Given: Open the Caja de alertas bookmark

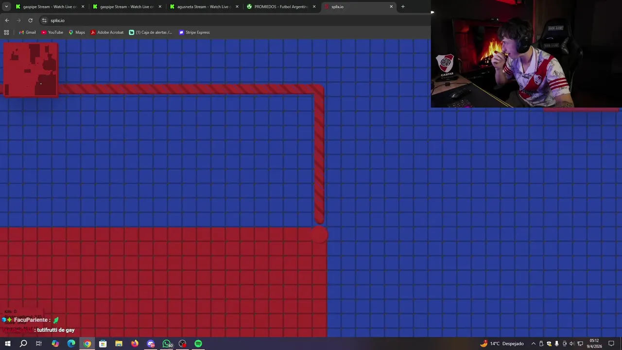Looking at the screenshot, I should (151, 33).
